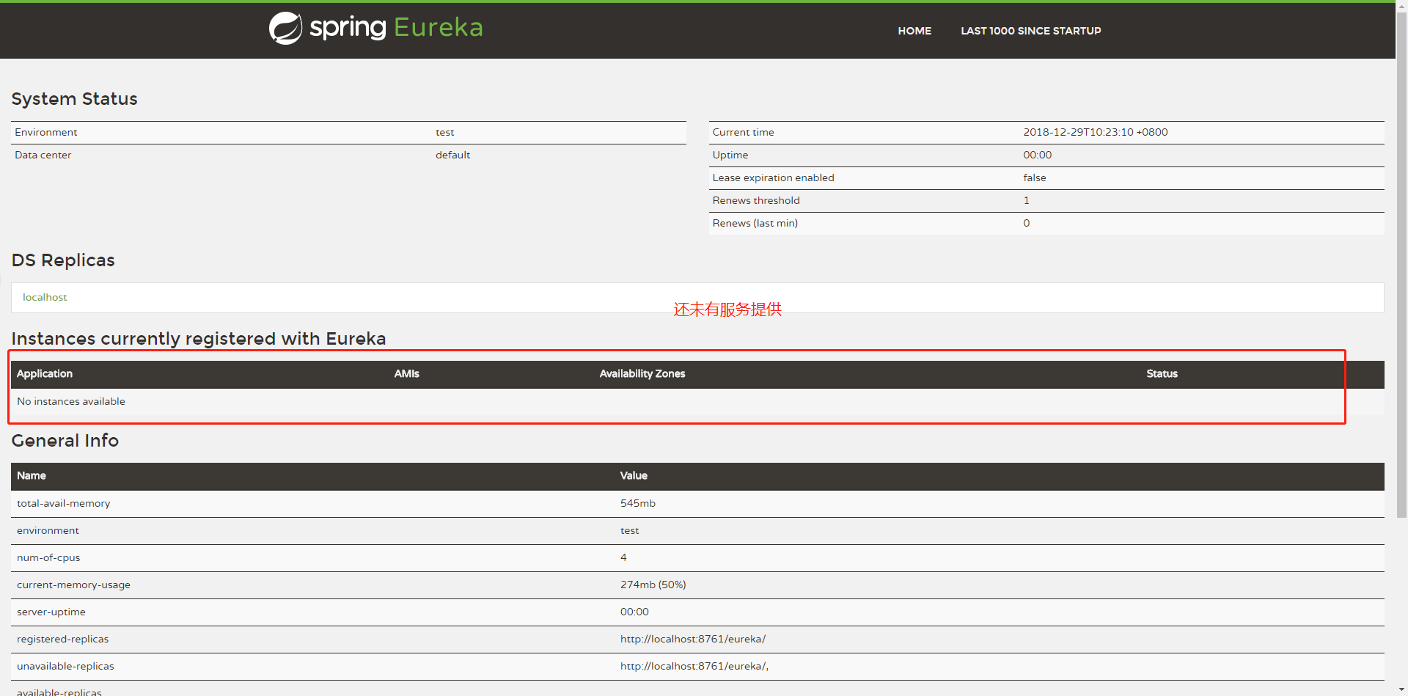Click the "No instances available" row
The height and width of the screenshot is (696, 1408).
tap(697, 401)
